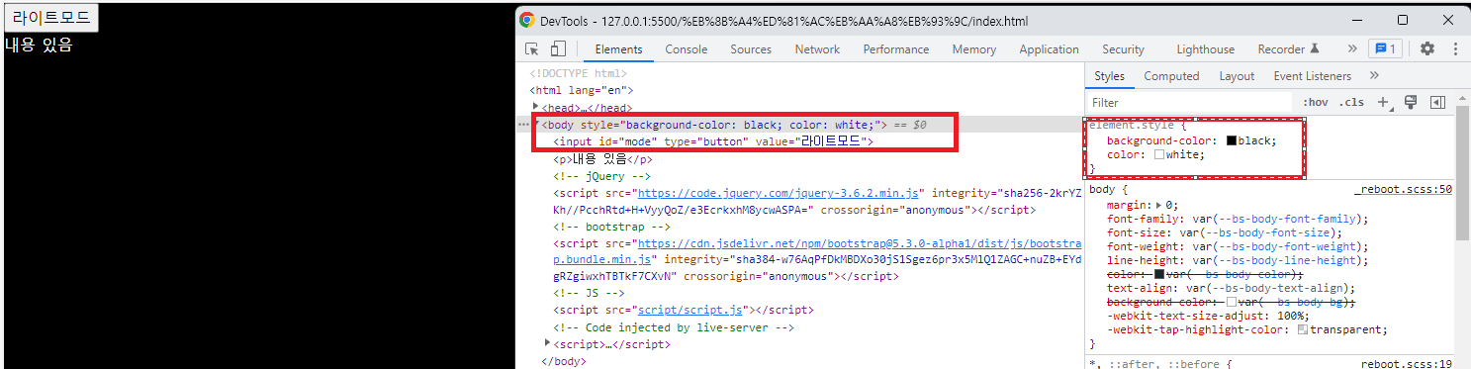The image size is (1471, 369).
Task: Click the inspect element picker icon
Action: click(x=532, y=49)
